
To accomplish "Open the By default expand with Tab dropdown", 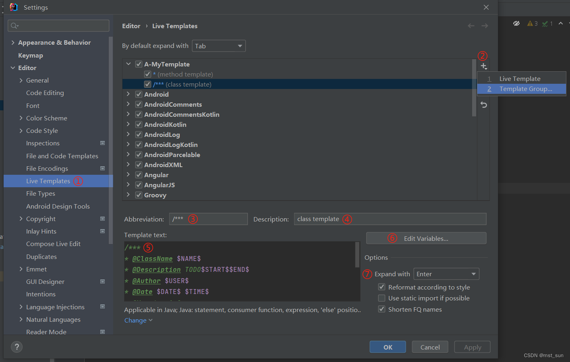I will (219, 46).
